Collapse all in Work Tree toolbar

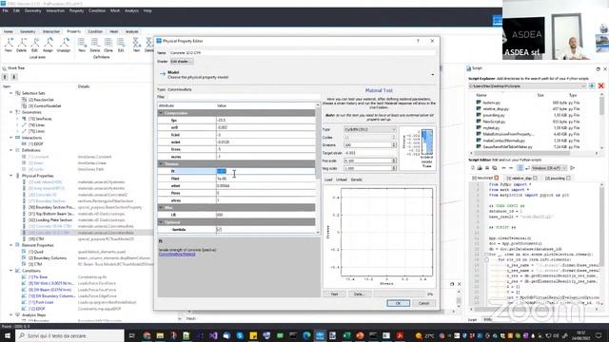[x=5, y=77]
